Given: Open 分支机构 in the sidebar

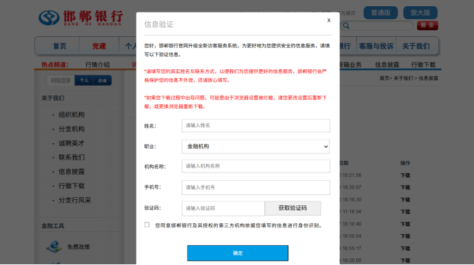Looking at the screenshot, I should click(72, 129).
